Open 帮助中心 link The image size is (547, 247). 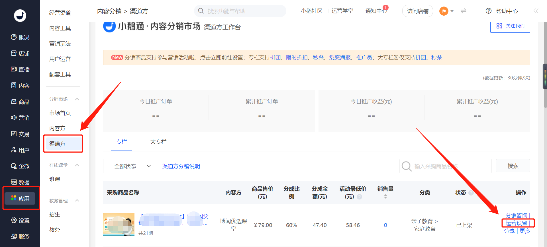pos(507,11)
